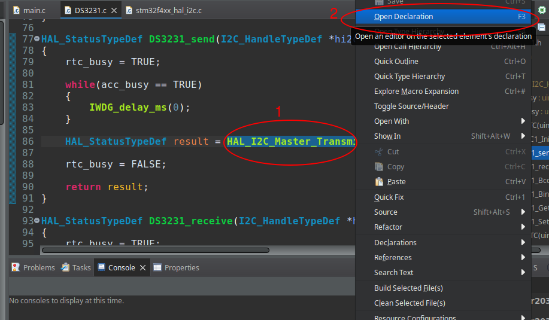
Task: Expand the Search Text submenu
Action: (443, 272)
